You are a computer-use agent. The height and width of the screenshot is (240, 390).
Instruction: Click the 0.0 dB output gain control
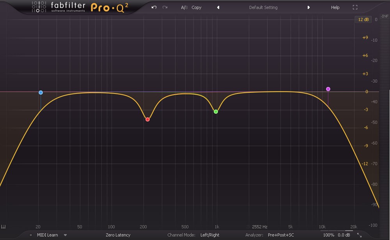pos(344,235)
